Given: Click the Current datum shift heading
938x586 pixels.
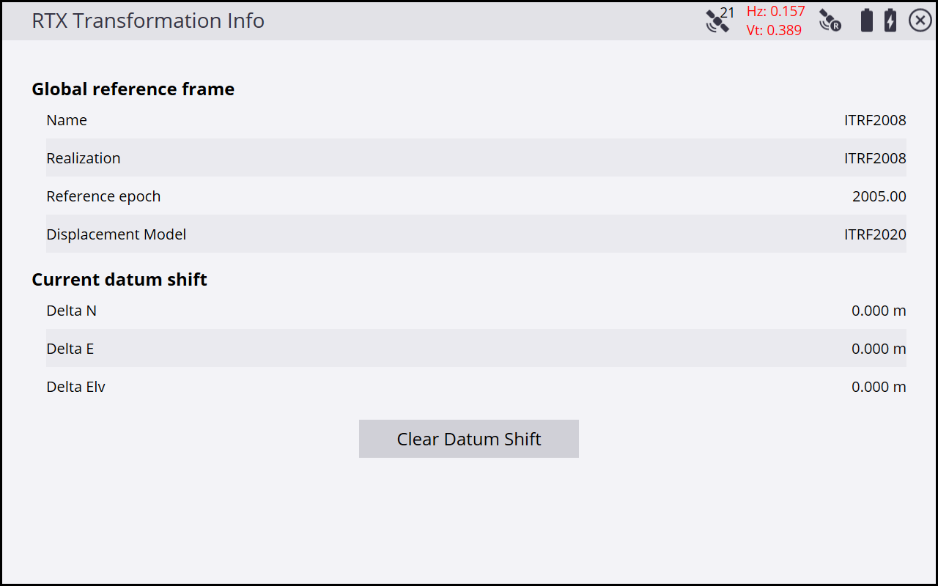Looking at the screenshot, I should click(x=119, y=280).
